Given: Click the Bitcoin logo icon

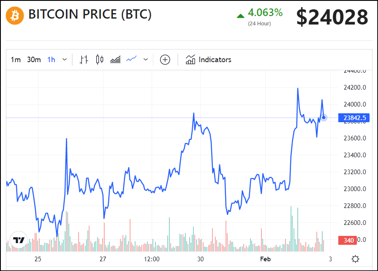Looking at the screenshot, I should 15,15.
